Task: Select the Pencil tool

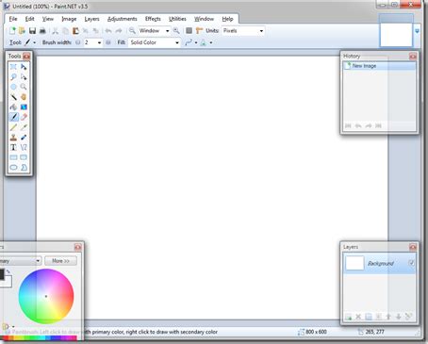Action: coord(13,127)
